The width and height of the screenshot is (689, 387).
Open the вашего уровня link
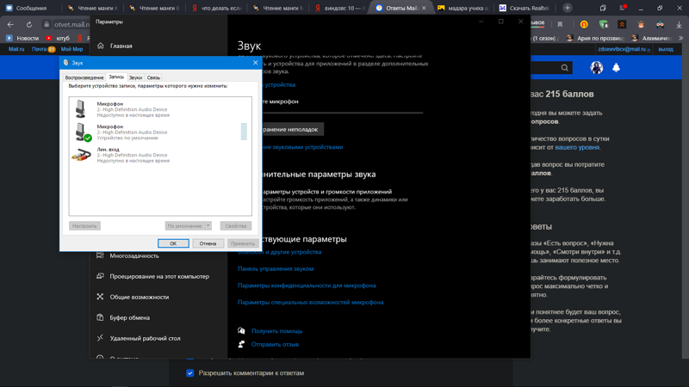(x=577, y=147)
